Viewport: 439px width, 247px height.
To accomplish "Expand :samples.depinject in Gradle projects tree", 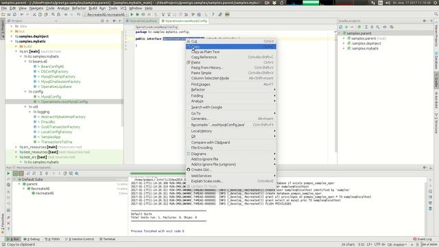I will tap(344, 43).
